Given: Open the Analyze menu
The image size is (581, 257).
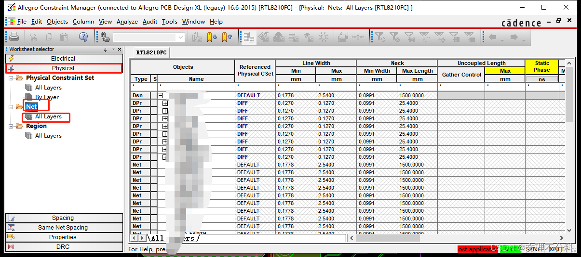Looking at the screenshot, I should (x=127, y=22).
